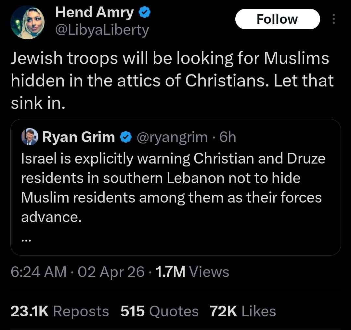Image resolution: width=351 pixels, height=330 pixels.
Task: Click the 02 Apr 26 date
Action: pos(111,272)
